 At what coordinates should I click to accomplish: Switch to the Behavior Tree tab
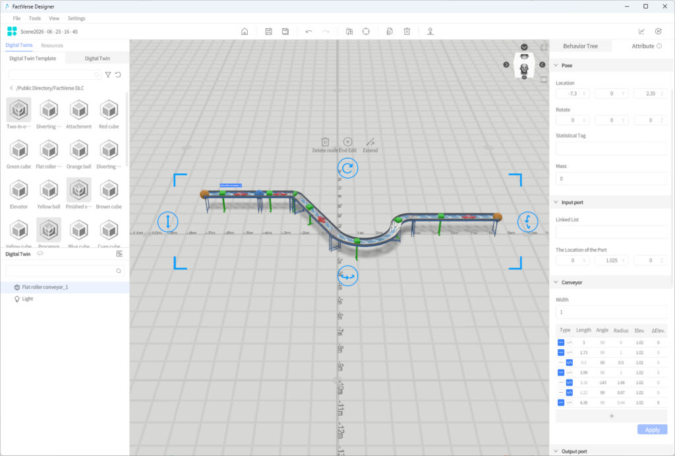point(580,46)
